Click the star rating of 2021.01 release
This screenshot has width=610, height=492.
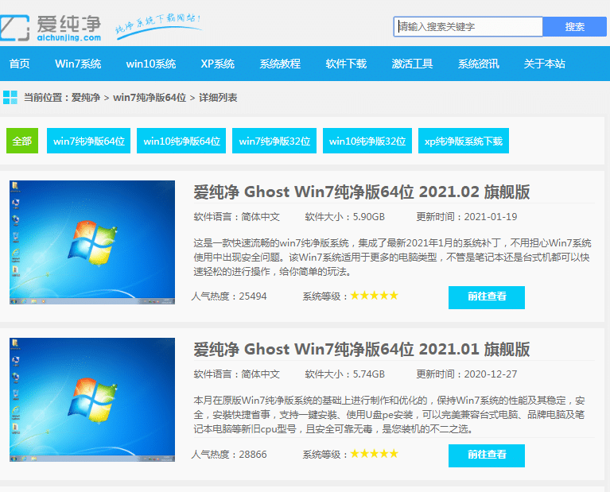point(375,454)
